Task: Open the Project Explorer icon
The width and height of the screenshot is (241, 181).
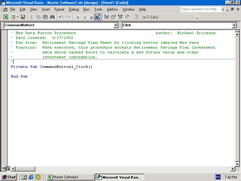Action: pos(106,17)
